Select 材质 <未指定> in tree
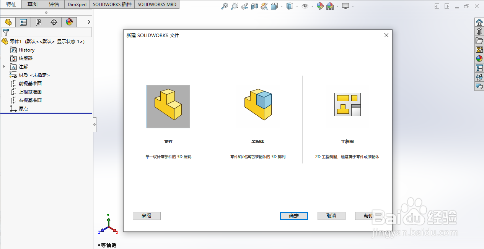This screenshot has height=249, width=484. click(x=30, y=75)
